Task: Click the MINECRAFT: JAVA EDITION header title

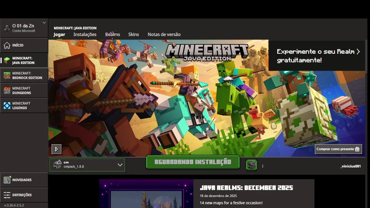Action: pyautogui.click(x=75, y=28)
